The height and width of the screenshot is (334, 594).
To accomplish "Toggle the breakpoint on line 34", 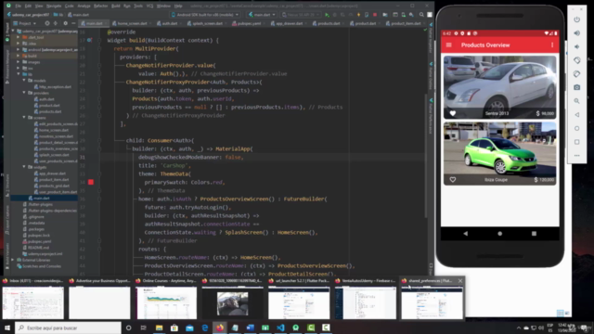I will coord(91,182).
